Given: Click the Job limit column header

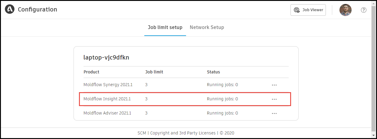Looking at the screenshot, I should [x=154, y=72].
